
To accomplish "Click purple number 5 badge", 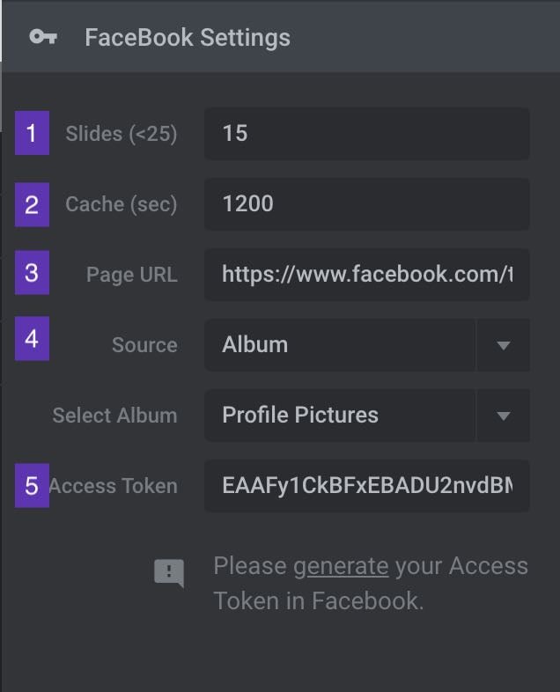I will click(x=33, y=485).
